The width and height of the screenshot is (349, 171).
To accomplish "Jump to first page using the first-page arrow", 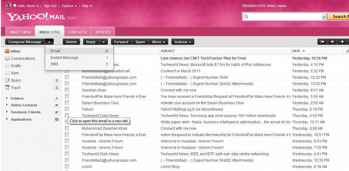I will click(322, 42).
